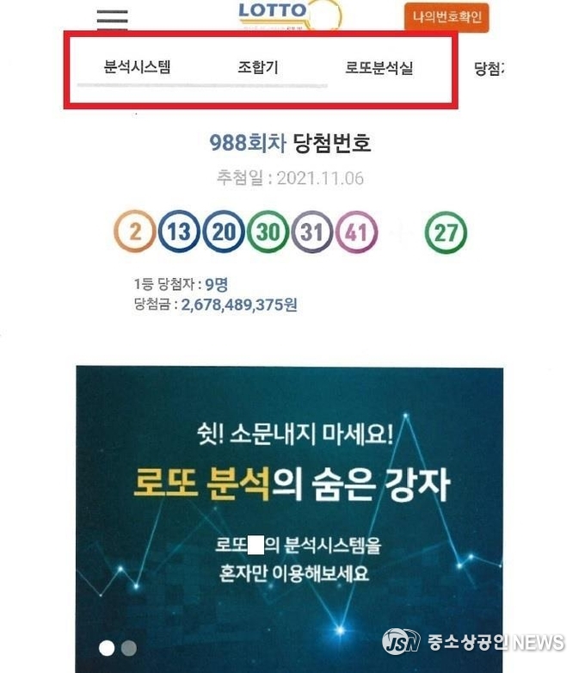
Task: Click the 중소상공인 NEWS watermark logo
Action: (x=473, y=642)
